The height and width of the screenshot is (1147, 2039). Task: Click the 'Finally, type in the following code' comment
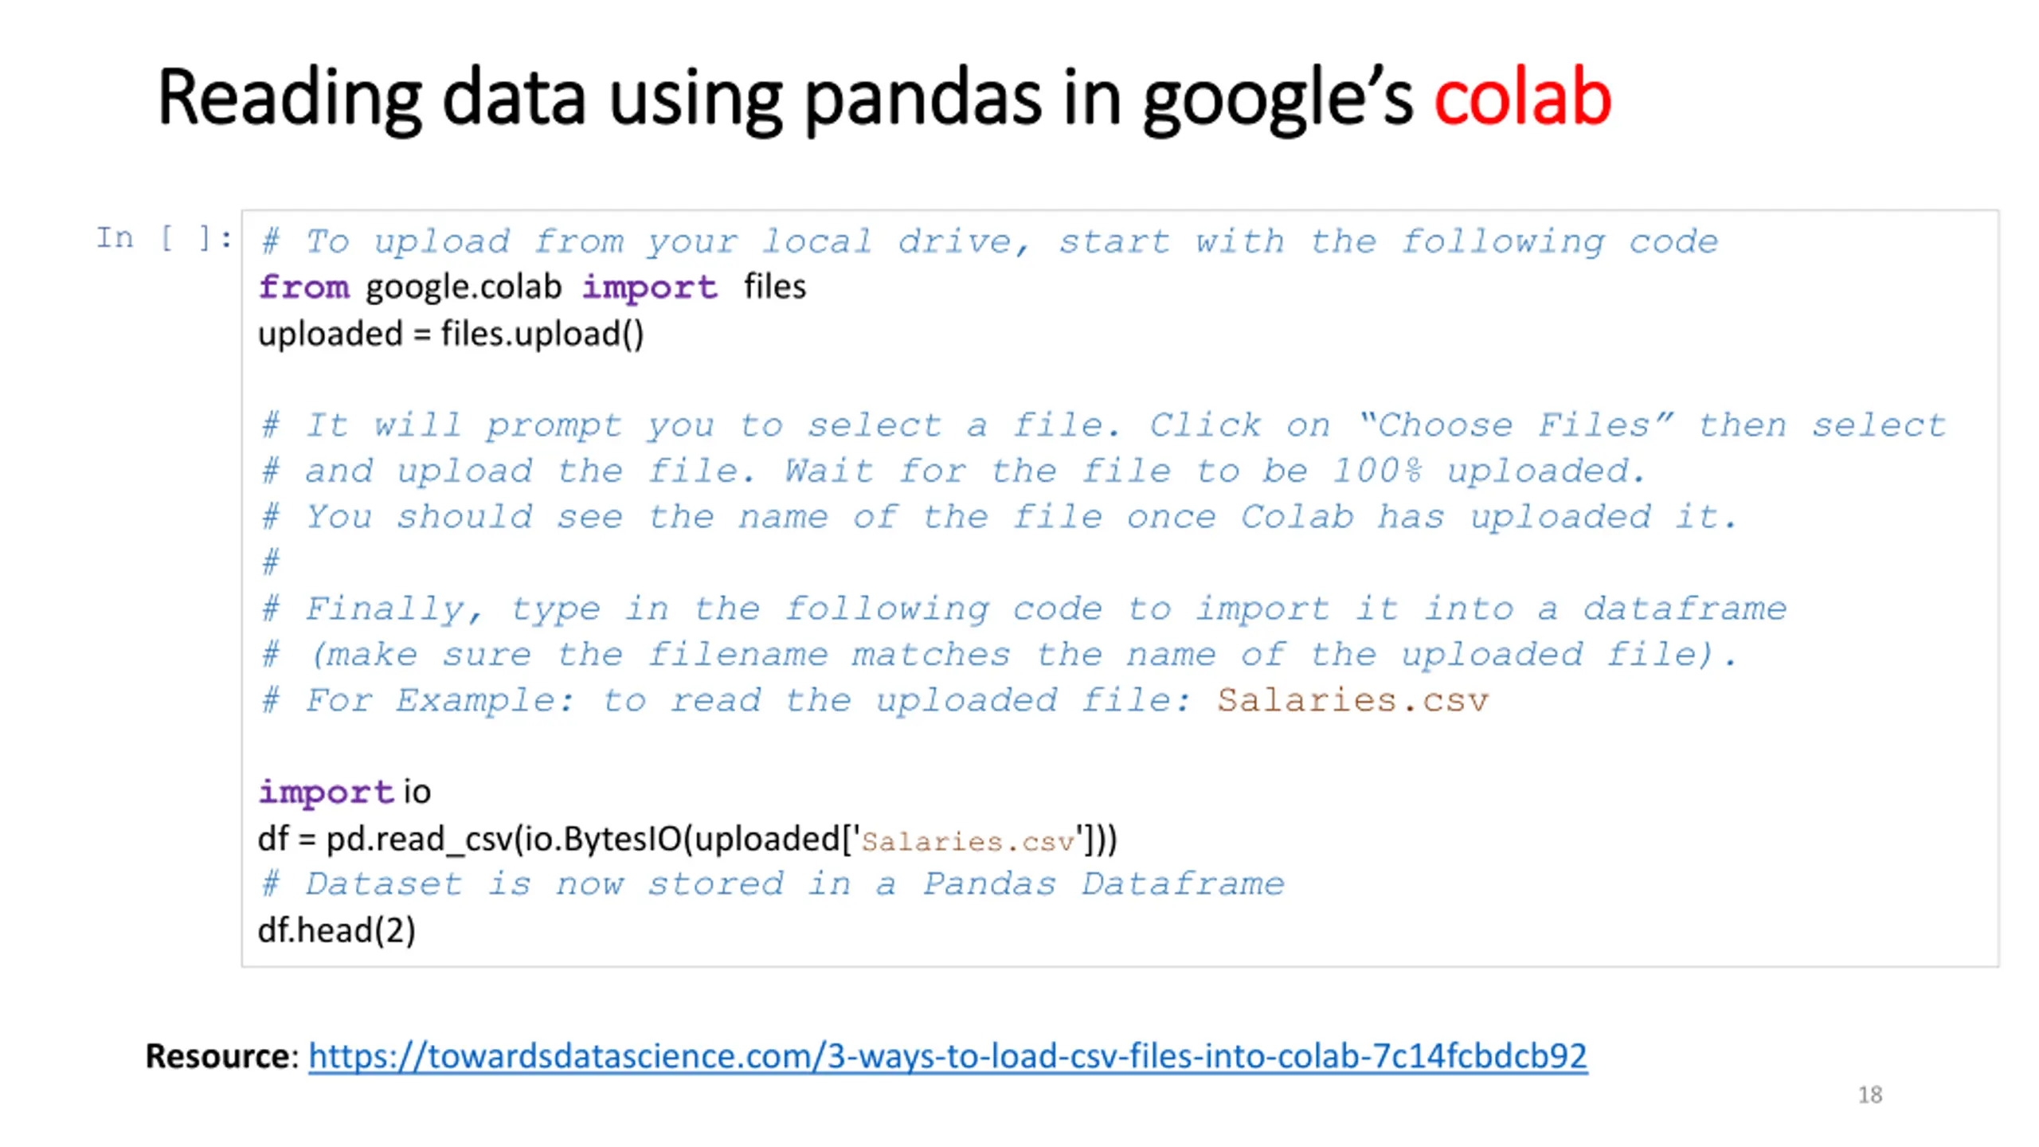1024,609
